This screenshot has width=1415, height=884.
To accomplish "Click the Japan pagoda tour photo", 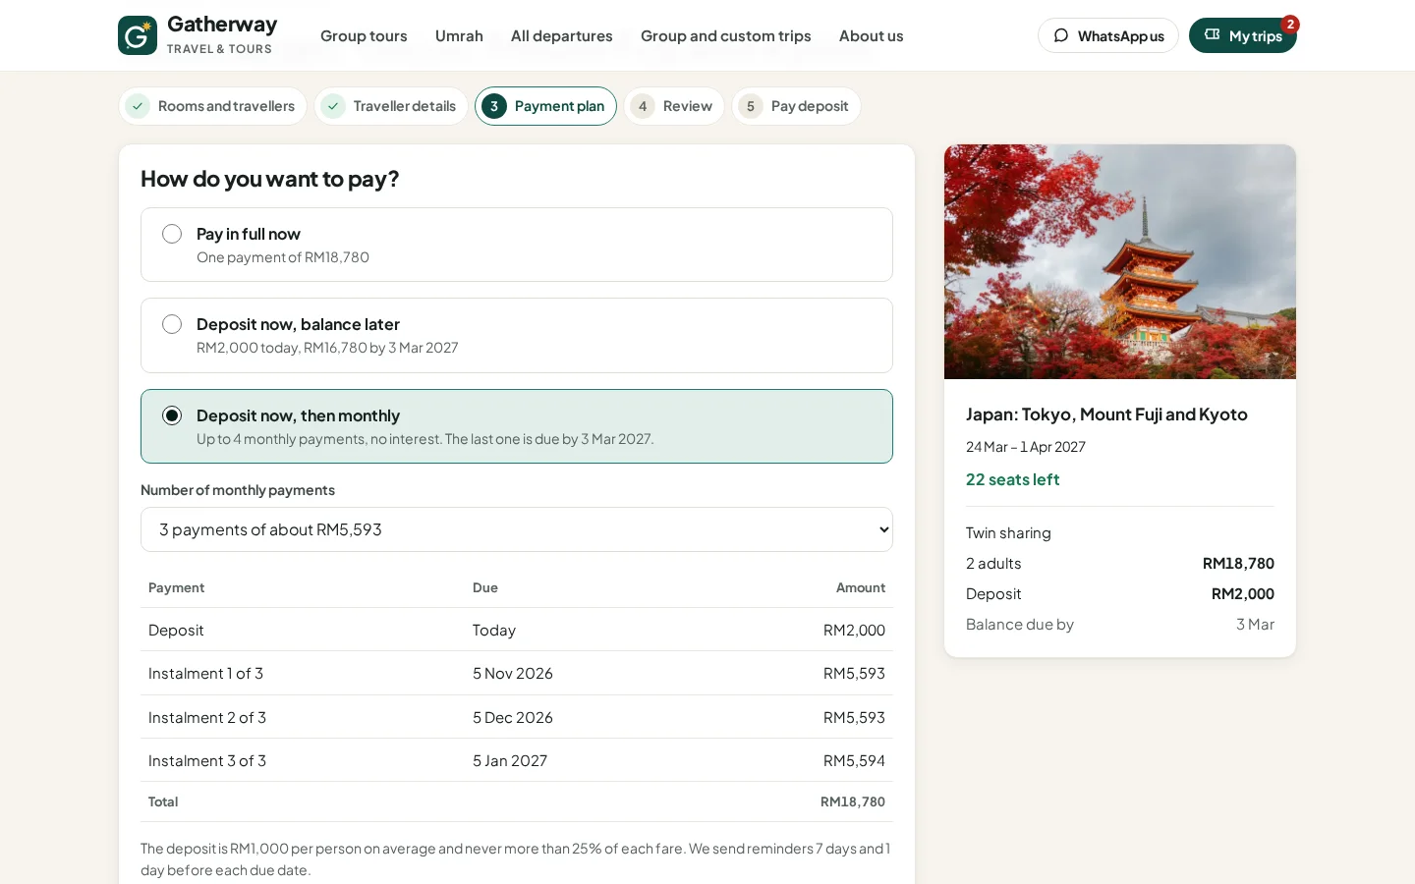I will [x=1120, y=261].
